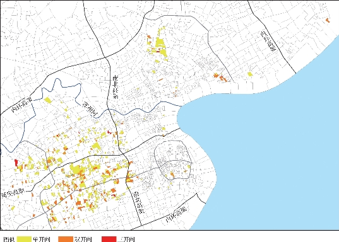Click the 内环高架 label beside the blue creek
This screenshot has width=339, height=242.
(22, 105)
